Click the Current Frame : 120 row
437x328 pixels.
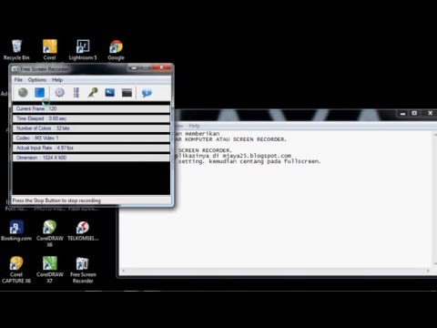coord(91,108)
